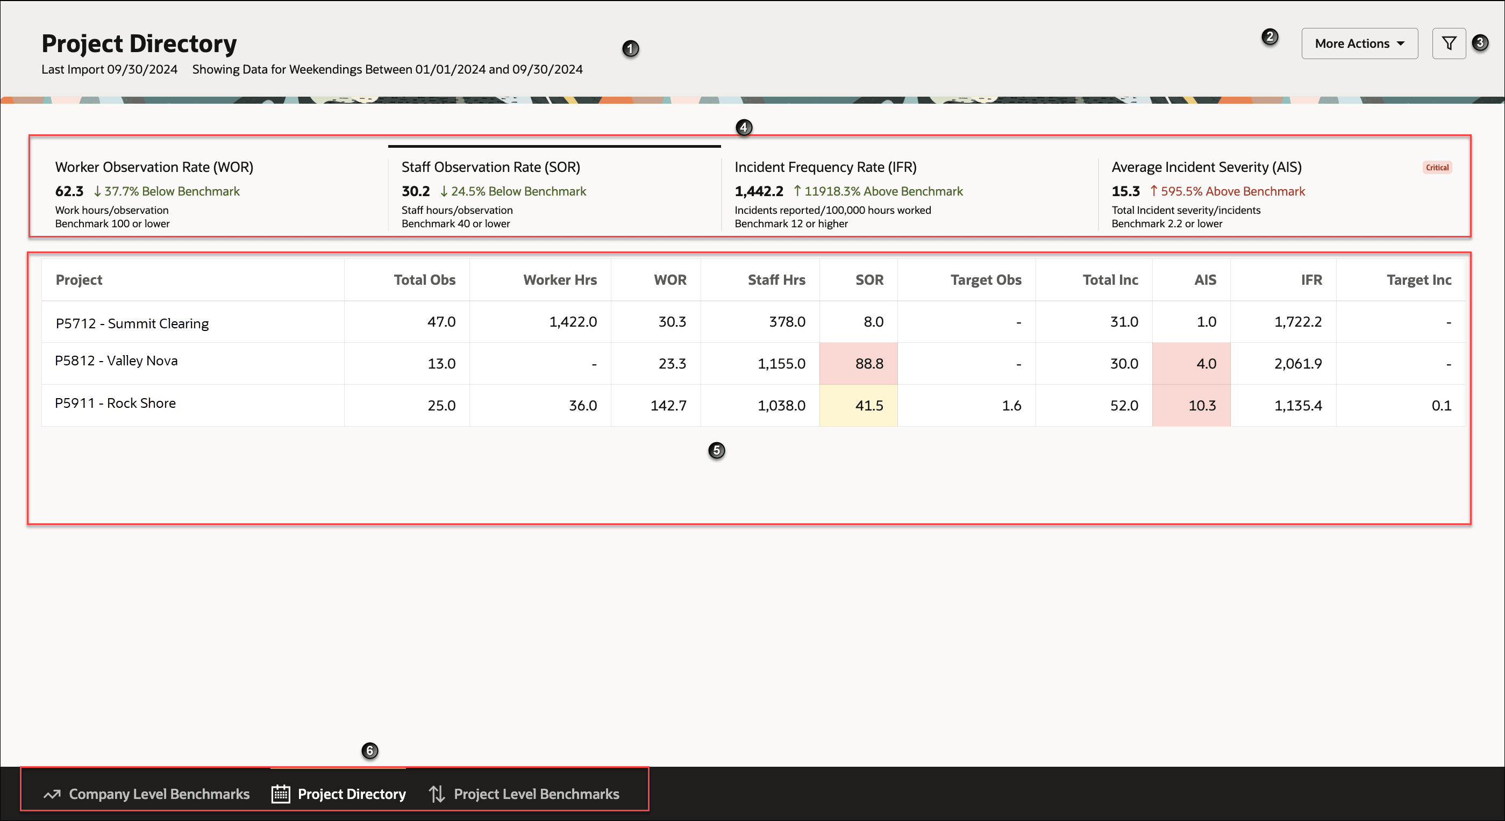
Task: Click the '37.7% Below Benchmark' text
Action: [172, 191]
